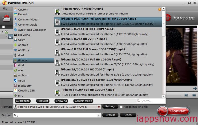Image resolution: width=198 pixels, height=125 pixels.
Task: Mute audio with the speaker icon
Action: coord(195,88)
